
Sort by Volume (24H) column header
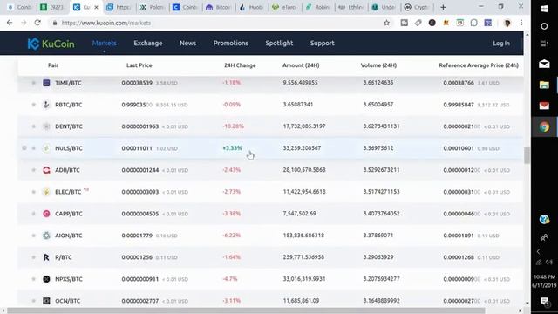click(x=378, y=65)
